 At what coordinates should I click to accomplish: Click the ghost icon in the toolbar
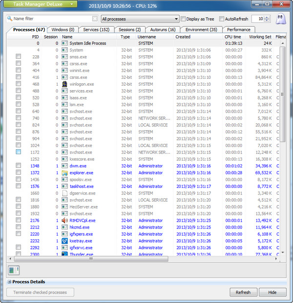(x=281, y=19)
